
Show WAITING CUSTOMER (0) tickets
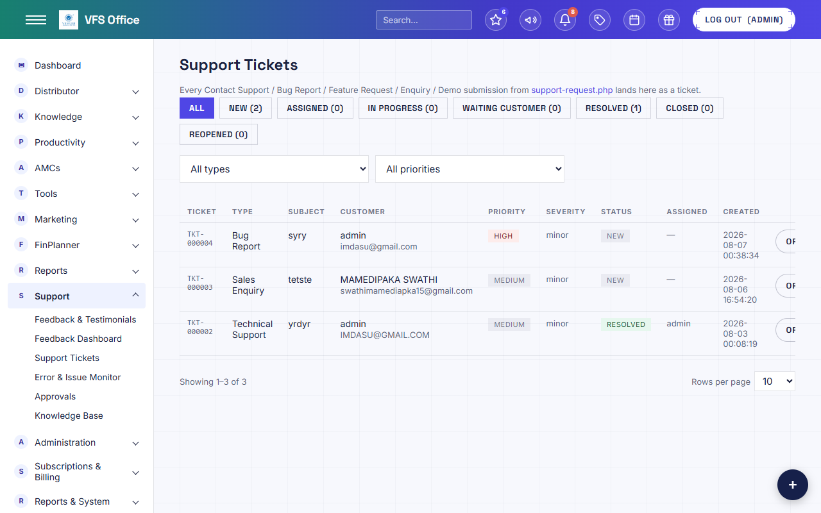[x=512, y=108]
